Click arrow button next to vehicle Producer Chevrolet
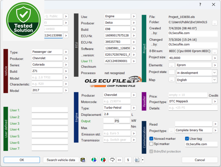Screen dimensions: 221x167 [66, 58]
